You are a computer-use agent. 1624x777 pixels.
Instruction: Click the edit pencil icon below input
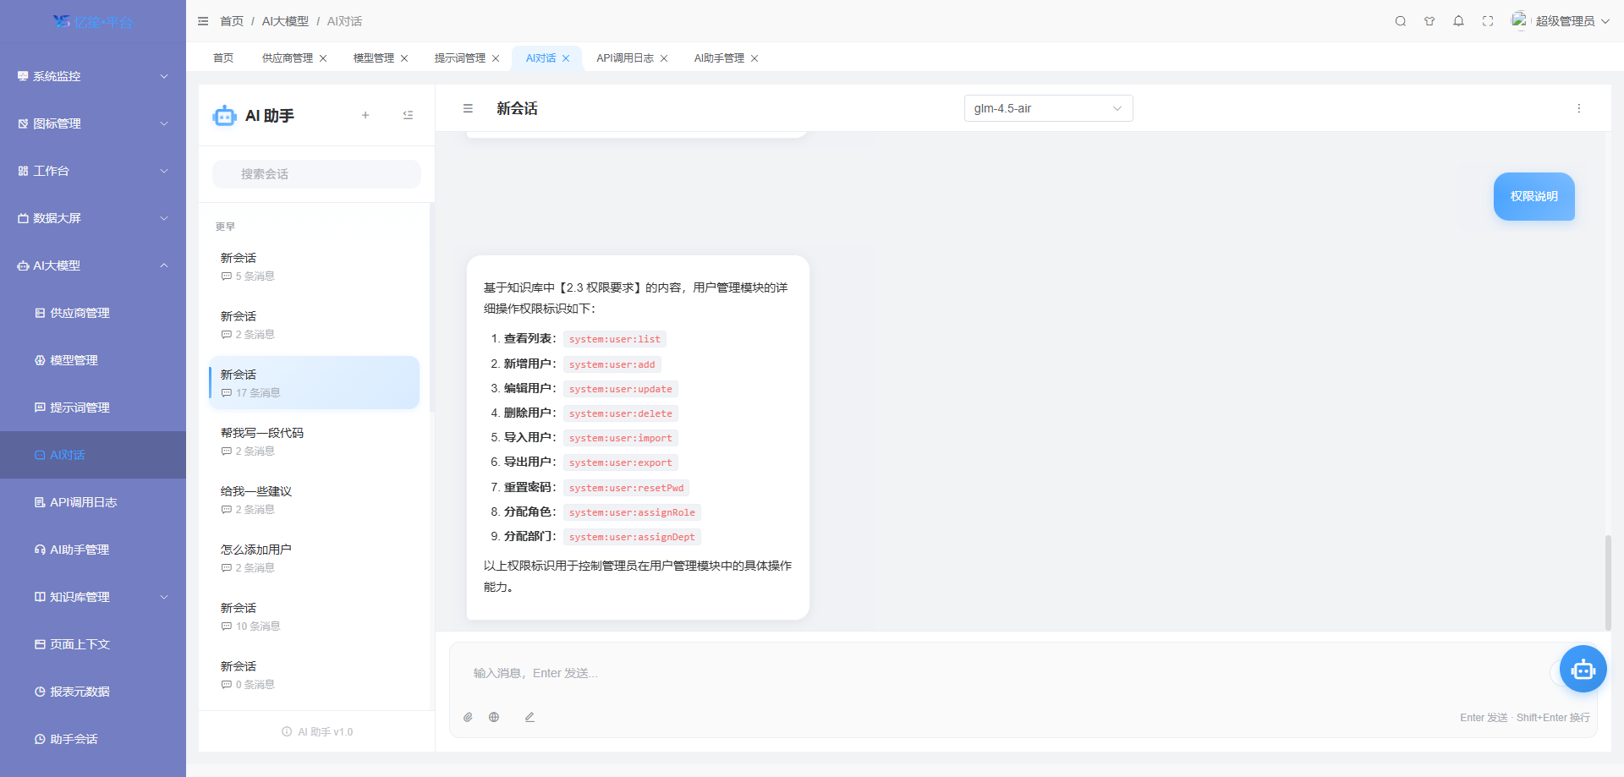529,717
